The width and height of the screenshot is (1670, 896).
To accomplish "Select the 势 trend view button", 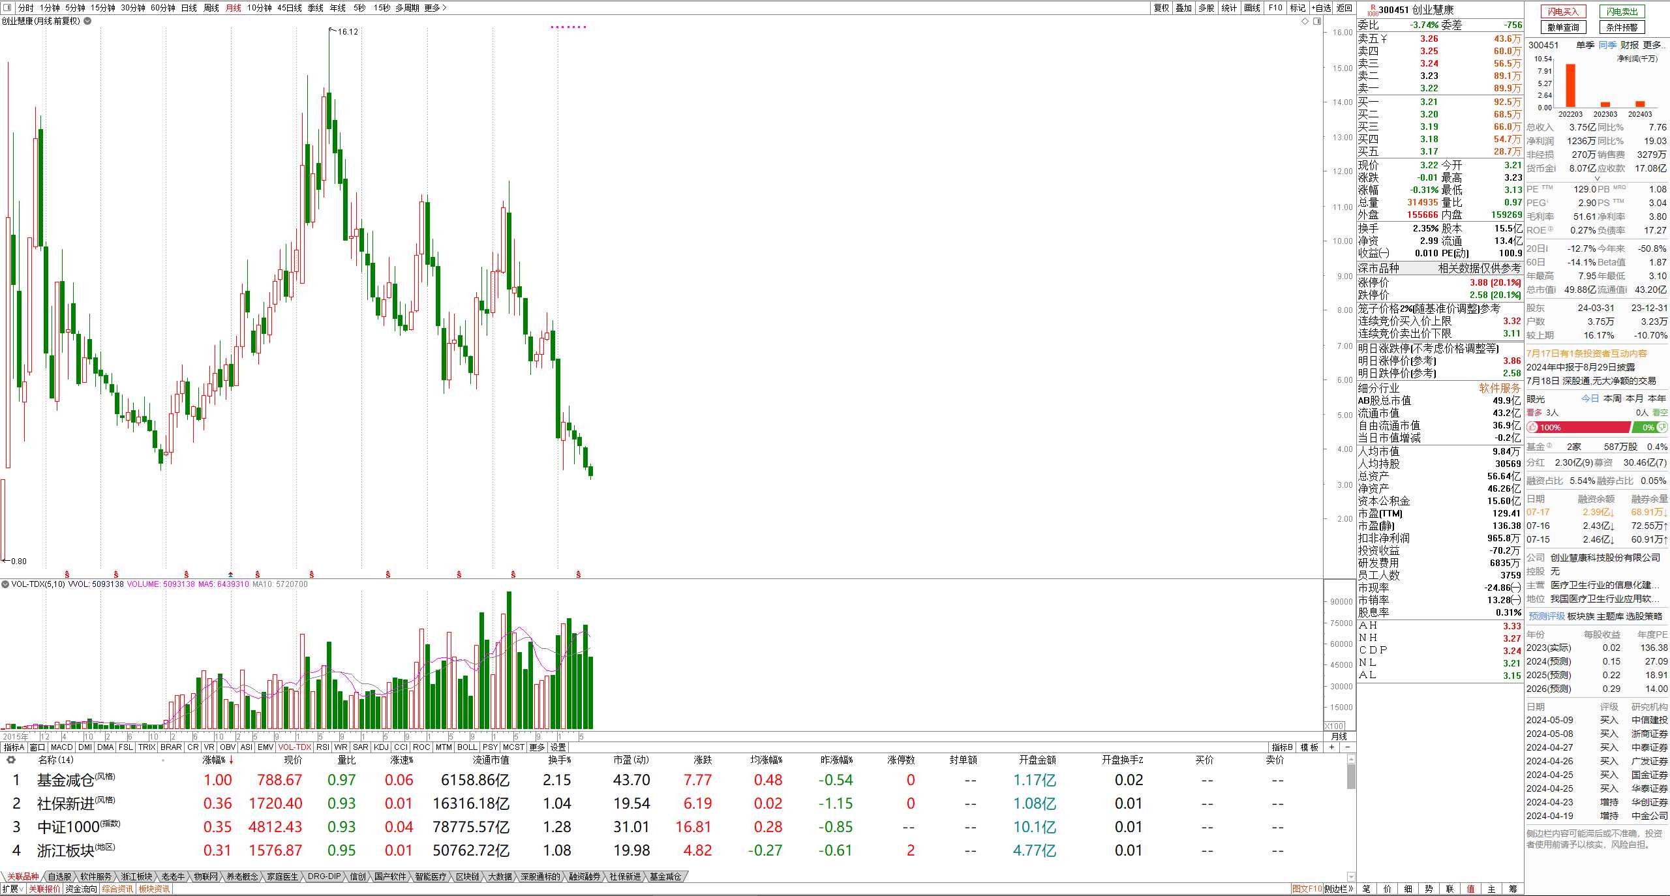I will click(x=1429, y=889).
